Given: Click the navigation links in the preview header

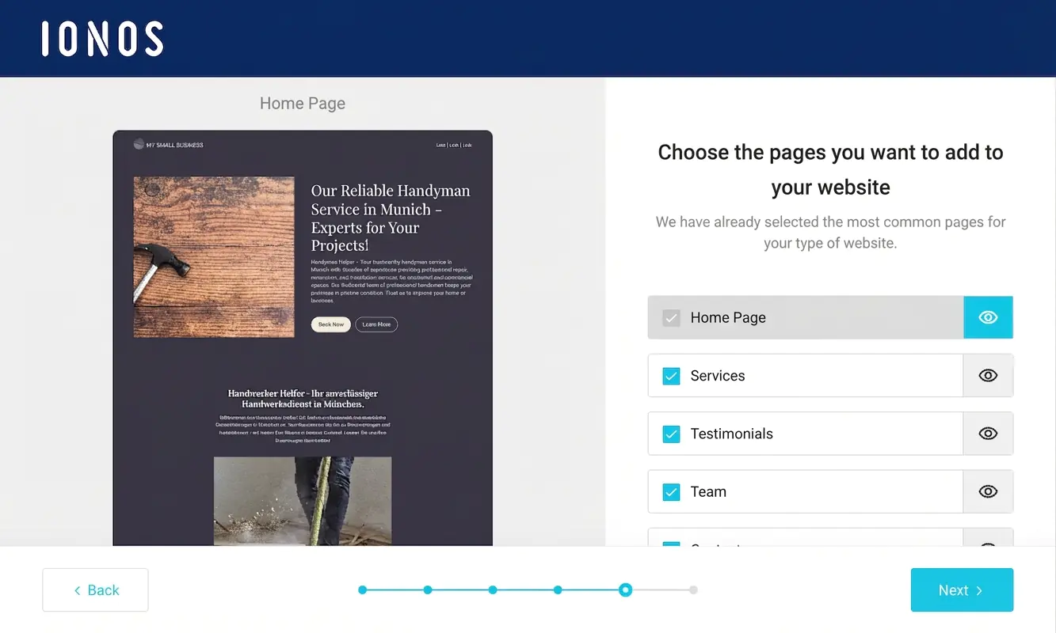Looking at the screenshot, I should pyautogui.click(x=455, y=144).
